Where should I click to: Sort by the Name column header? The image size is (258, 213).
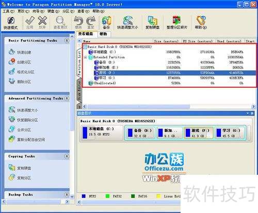coord(118,41)
